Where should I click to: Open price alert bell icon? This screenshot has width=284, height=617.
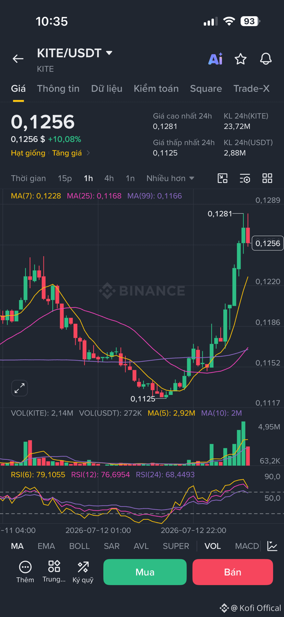point(266,59)
